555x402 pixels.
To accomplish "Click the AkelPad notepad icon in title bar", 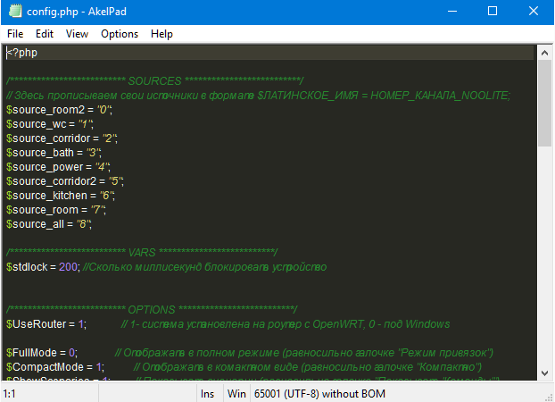I will 15,11.
